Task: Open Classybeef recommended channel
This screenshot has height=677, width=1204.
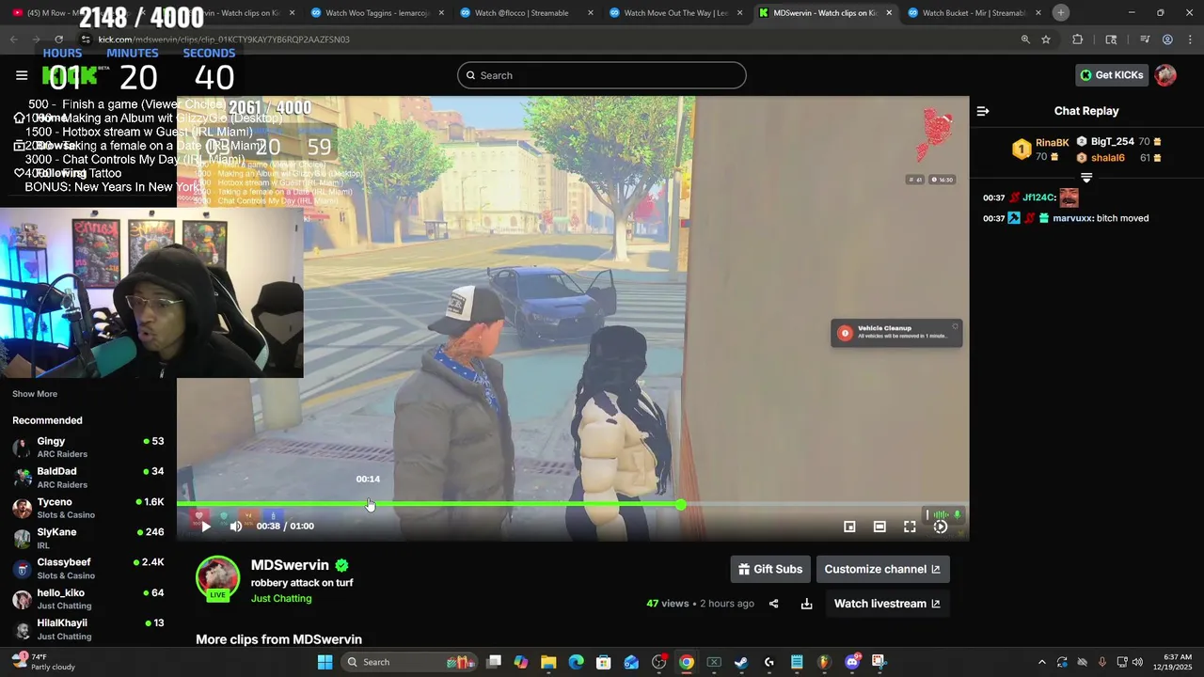Action: click(88, 569)
